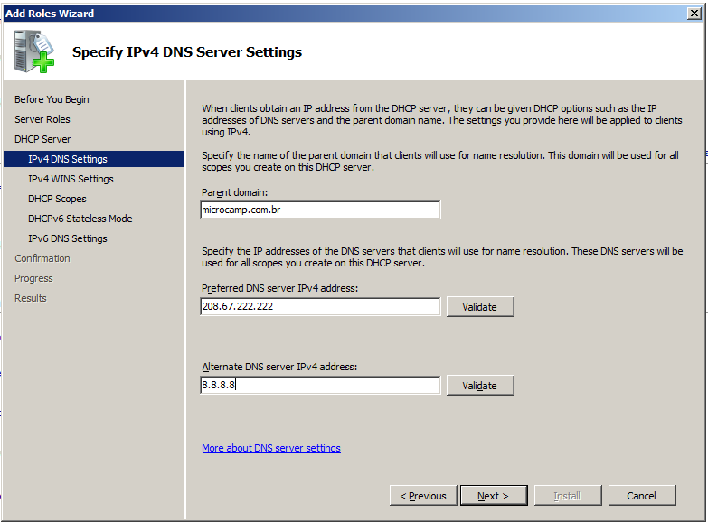Screen dimensions: 708x522
Task: Open More about DNS server settings link
Action: click(271, 448)
